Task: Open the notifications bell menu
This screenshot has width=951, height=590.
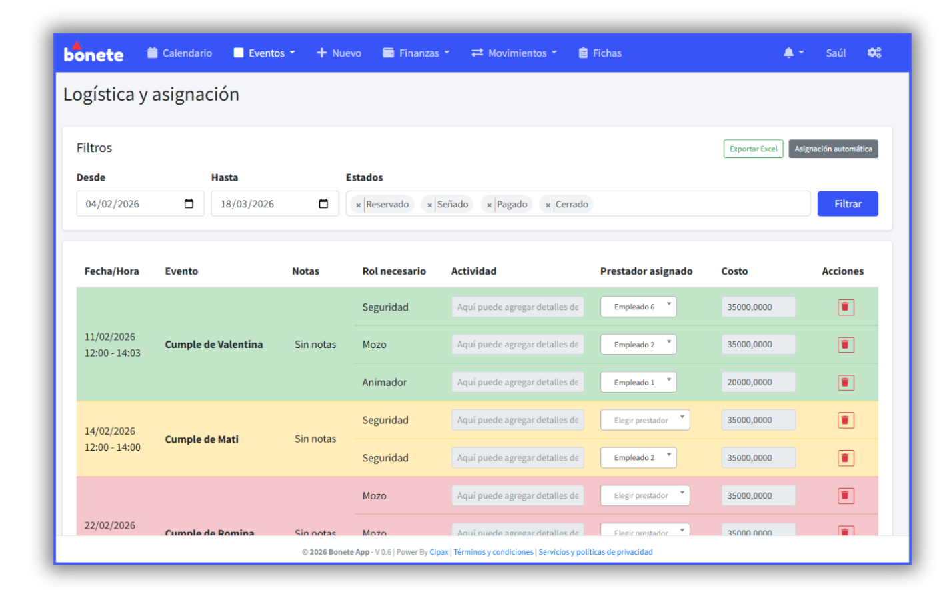Action: 792,53
